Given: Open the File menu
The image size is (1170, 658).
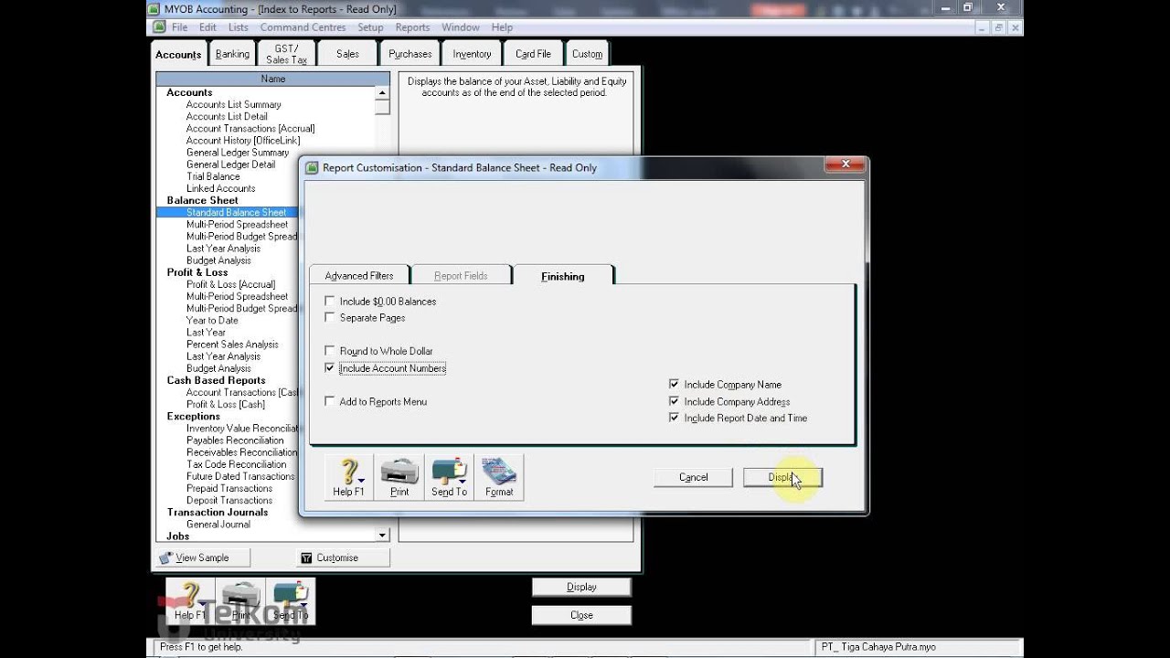Looking at the screenshot, I should [x=180, y=27].
